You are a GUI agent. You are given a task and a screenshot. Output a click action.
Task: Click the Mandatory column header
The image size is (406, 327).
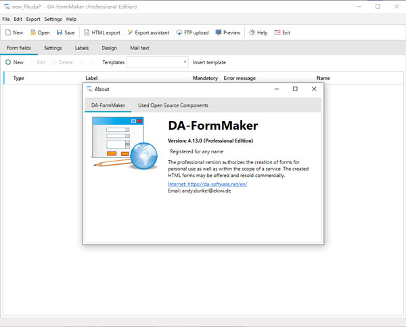click(x=205, y=78)
